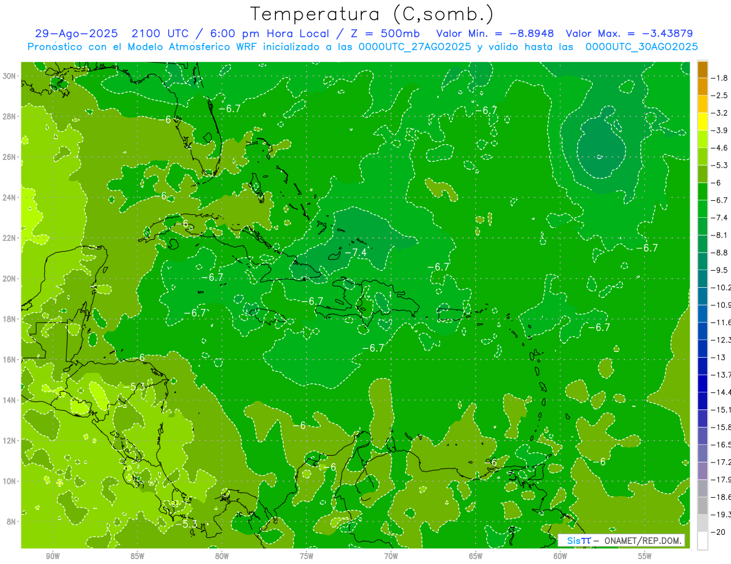Click the '-7.4' contour label north of Hispaniola

coord(355,252)
